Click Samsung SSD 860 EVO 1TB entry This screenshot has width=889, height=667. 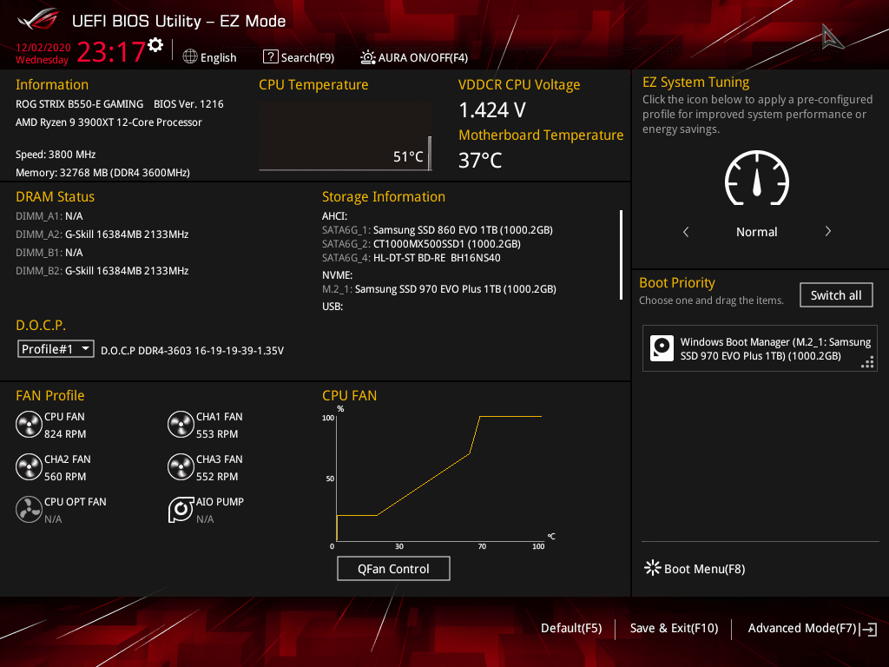pyautogui.click(x=438, y=229)
